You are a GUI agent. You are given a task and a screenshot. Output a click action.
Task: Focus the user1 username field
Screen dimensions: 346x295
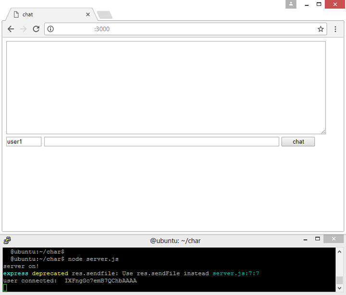point(24,141)
